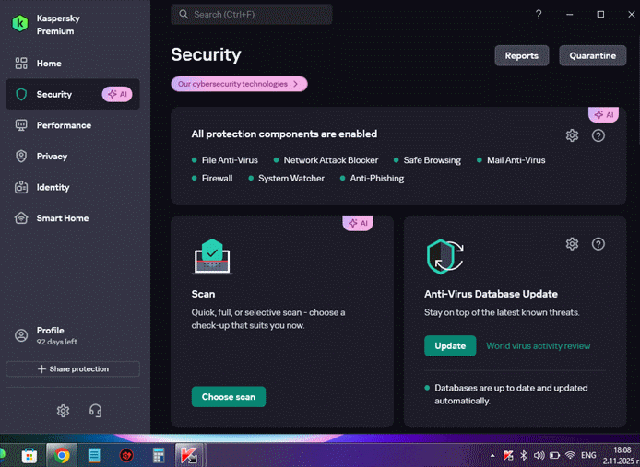Open support headset icon
The height and width of the screenshot is (467, 640).
coord(96,410)
